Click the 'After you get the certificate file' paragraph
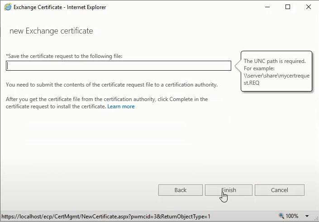319x222 pixels. (x=107, y=99)
